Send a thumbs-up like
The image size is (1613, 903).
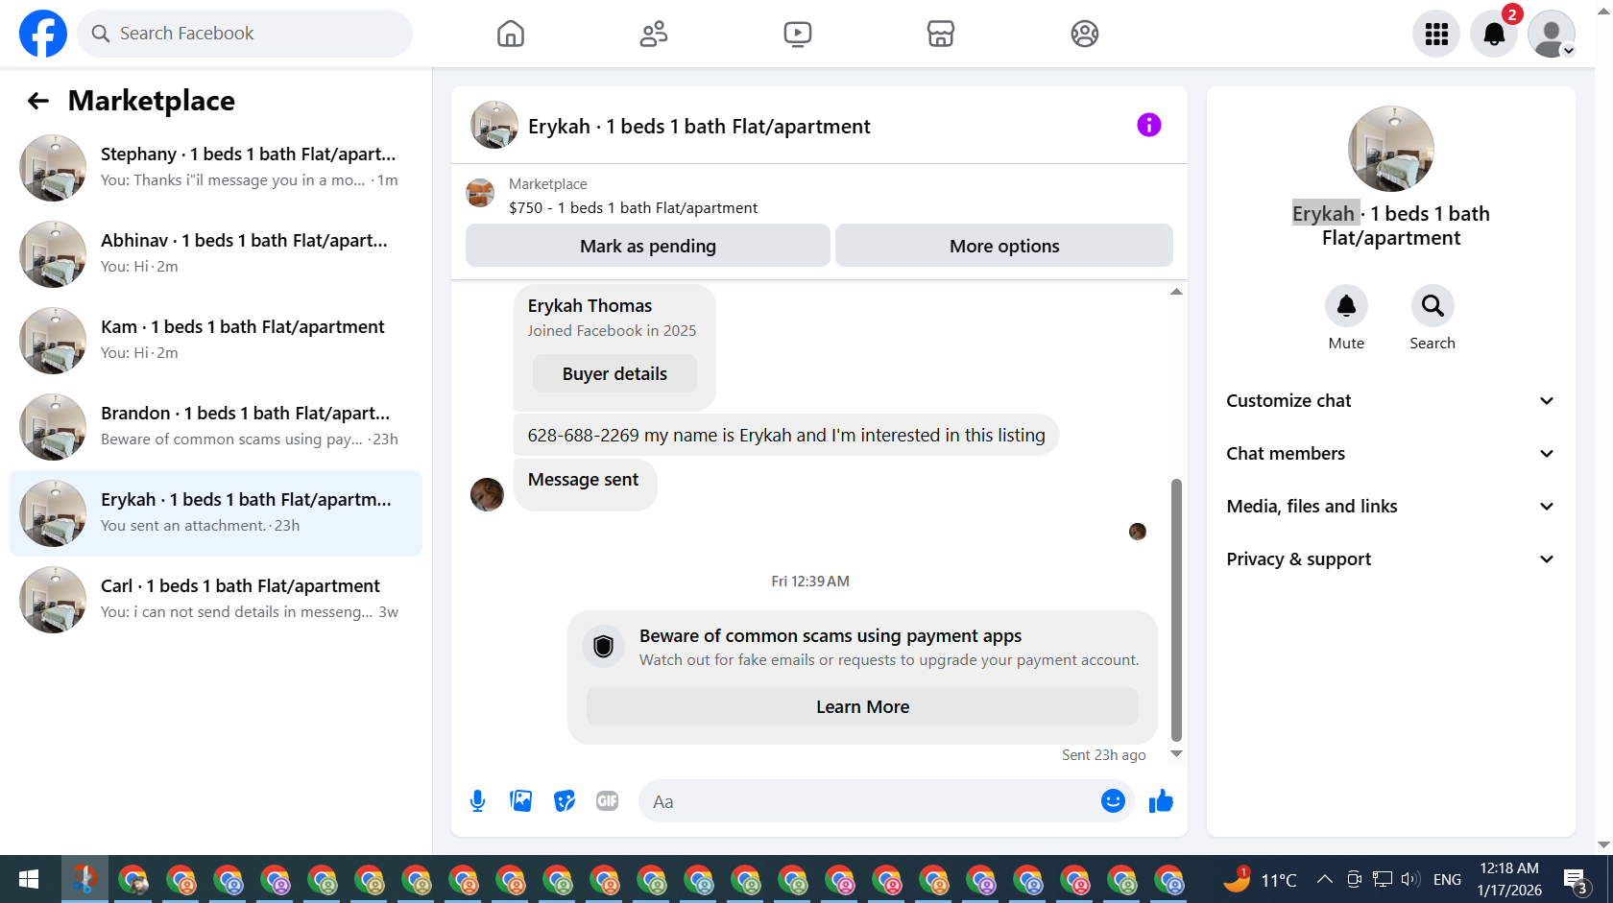tap(1161, 801)
